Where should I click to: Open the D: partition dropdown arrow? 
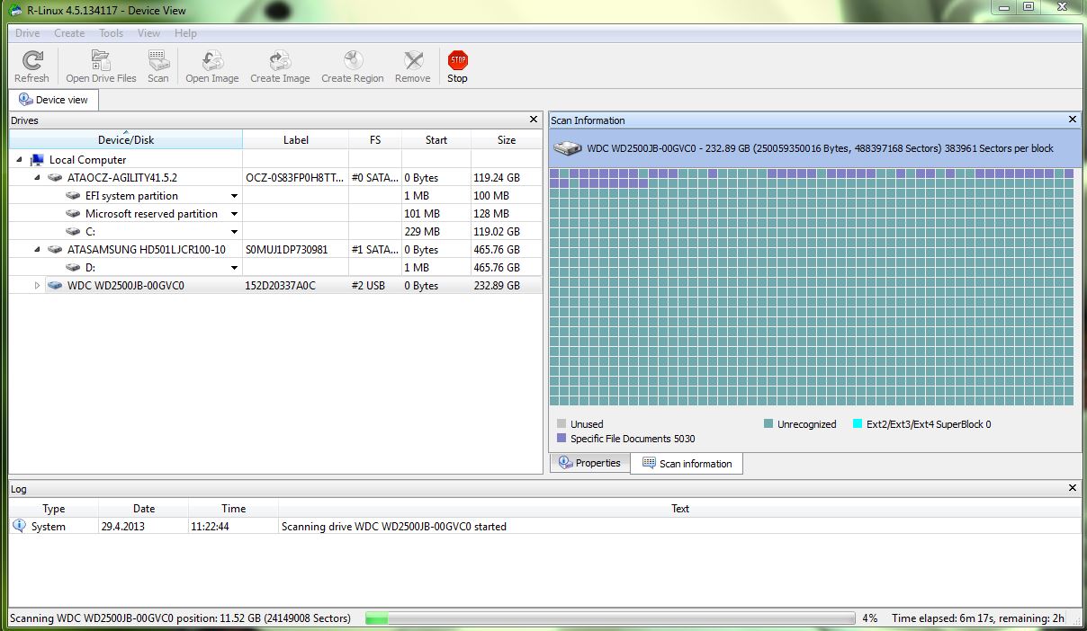point(234,268)
